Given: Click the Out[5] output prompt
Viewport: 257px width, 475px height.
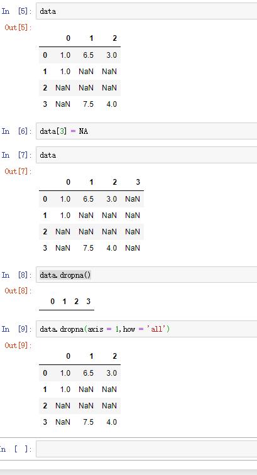Looking at the screenshot, I should click(18, 28).
